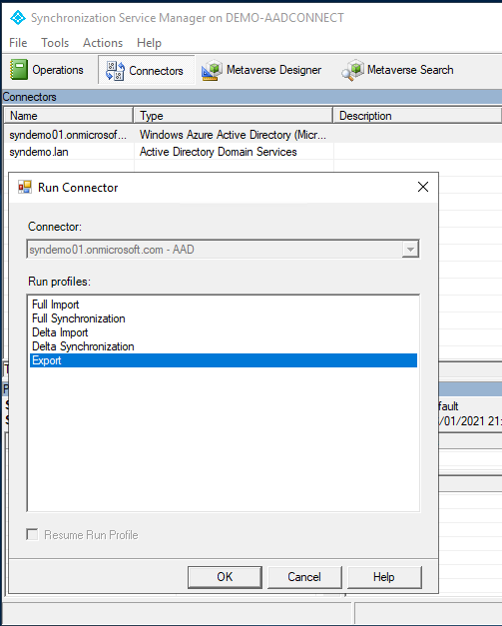Open the Help menu
The image size is (502, 626).
[150, 42]
